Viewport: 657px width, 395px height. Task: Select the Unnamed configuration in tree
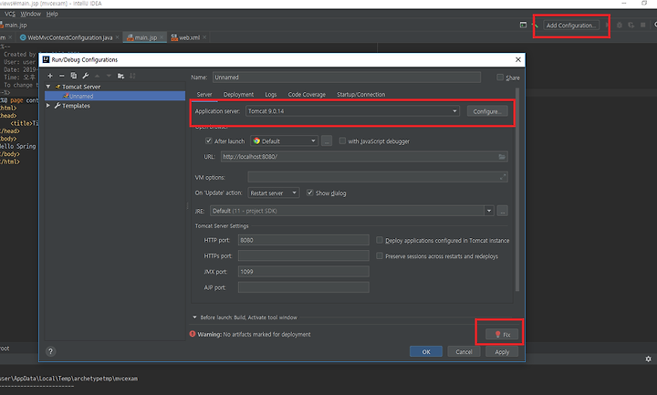(115, 96)
